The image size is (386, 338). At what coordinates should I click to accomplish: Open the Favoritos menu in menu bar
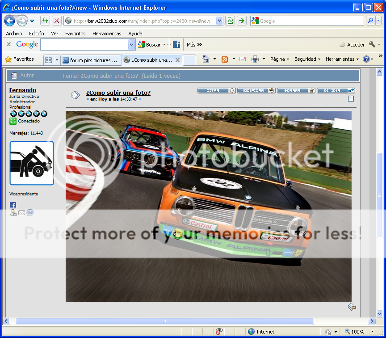click(75, 34)
